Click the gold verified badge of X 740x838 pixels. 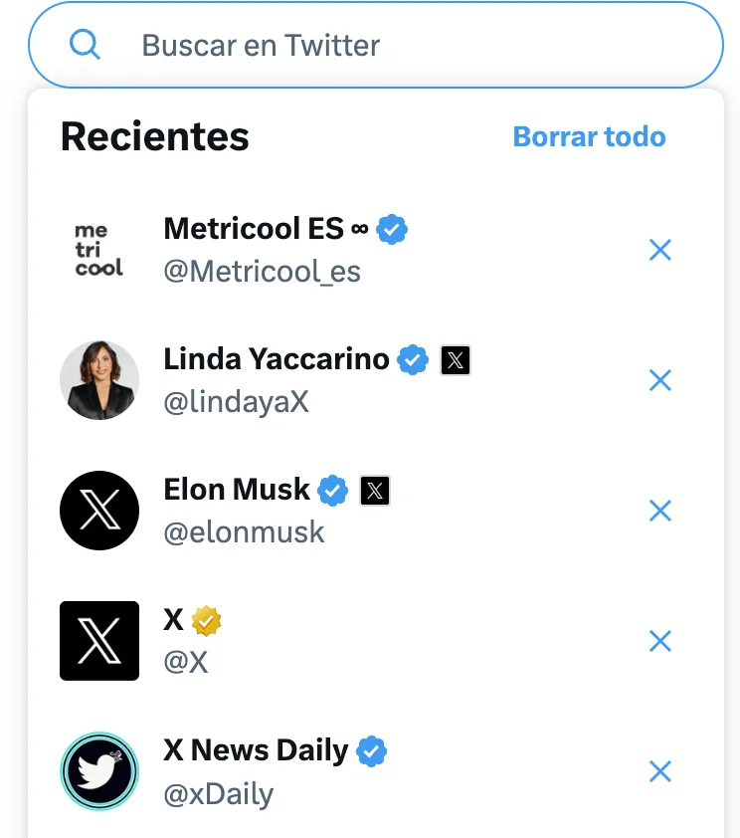(x=206, y=620)
